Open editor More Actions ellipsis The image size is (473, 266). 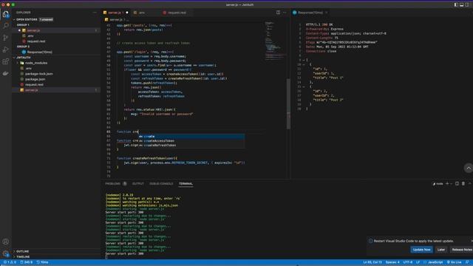pos(285,13)
